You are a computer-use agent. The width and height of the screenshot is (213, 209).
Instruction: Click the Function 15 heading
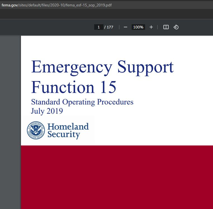point(74,87)
